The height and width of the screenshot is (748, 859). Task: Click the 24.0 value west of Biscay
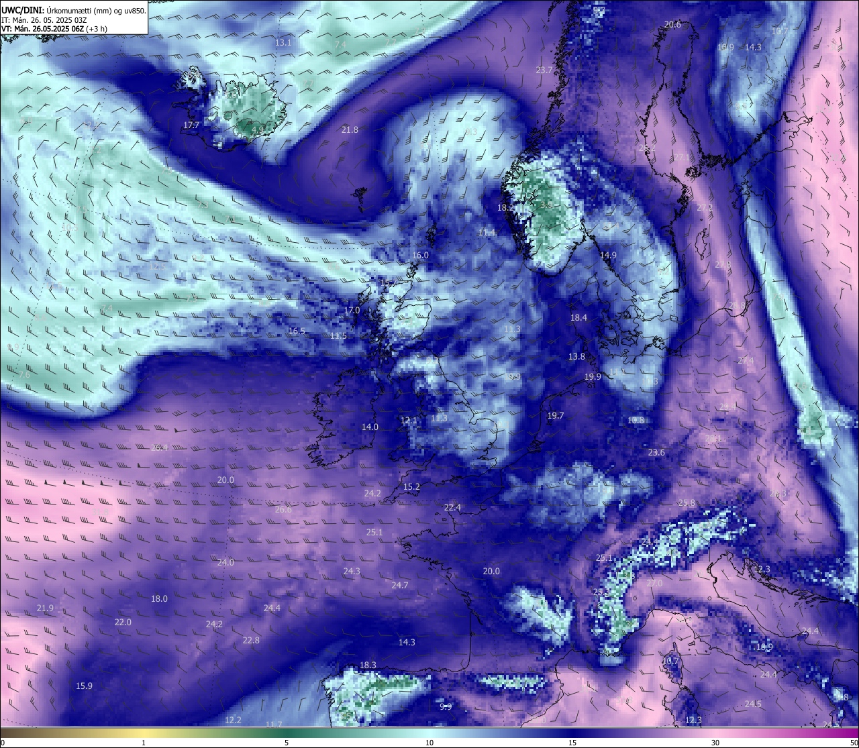[225, 563]
